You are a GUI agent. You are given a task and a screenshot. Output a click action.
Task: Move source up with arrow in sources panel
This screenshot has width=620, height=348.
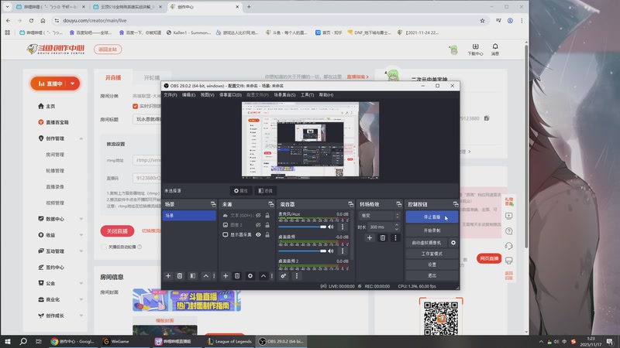coord(263,276)
